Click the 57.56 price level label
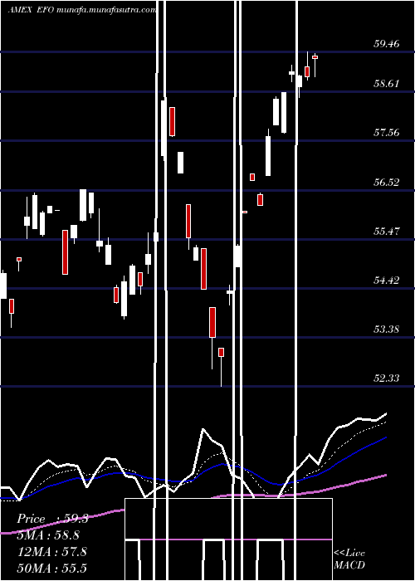Screen dimensions: 415x581 click(387, 132)
